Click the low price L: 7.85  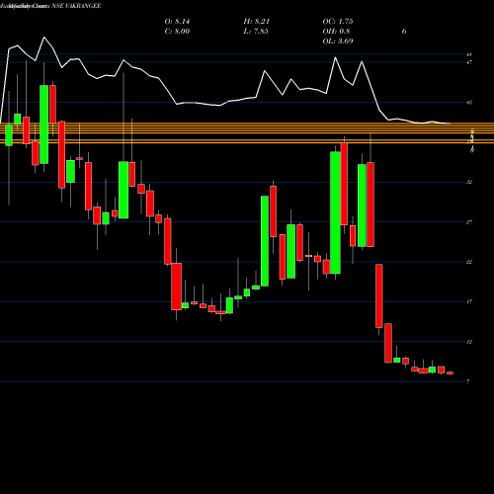click(x=256, y=32)
